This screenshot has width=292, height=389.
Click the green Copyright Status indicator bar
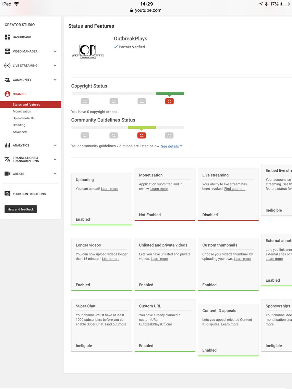click(x=170, y=93)
